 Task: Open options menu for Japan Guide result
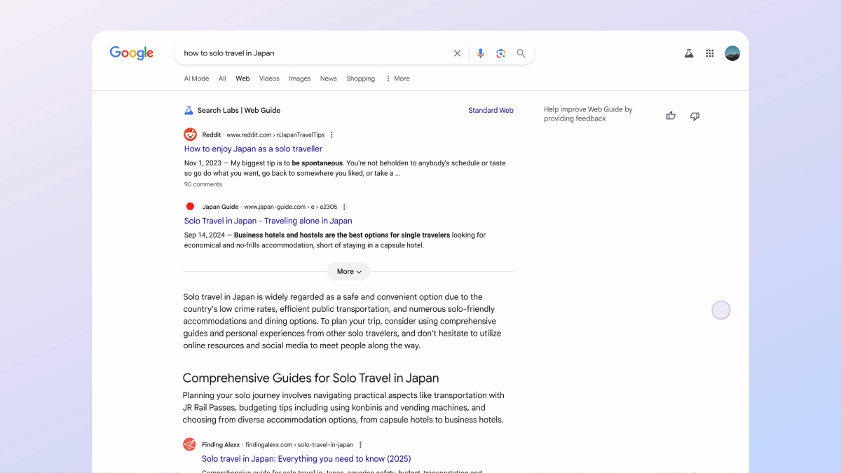[344, 207]
